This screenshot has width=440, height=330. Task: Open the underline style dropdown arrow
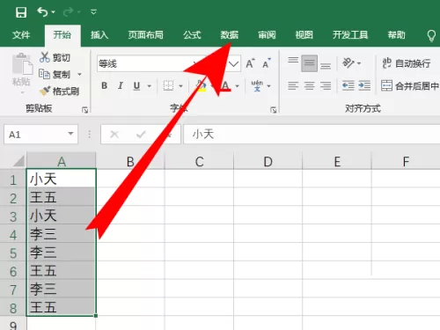(x=150, y=86)
